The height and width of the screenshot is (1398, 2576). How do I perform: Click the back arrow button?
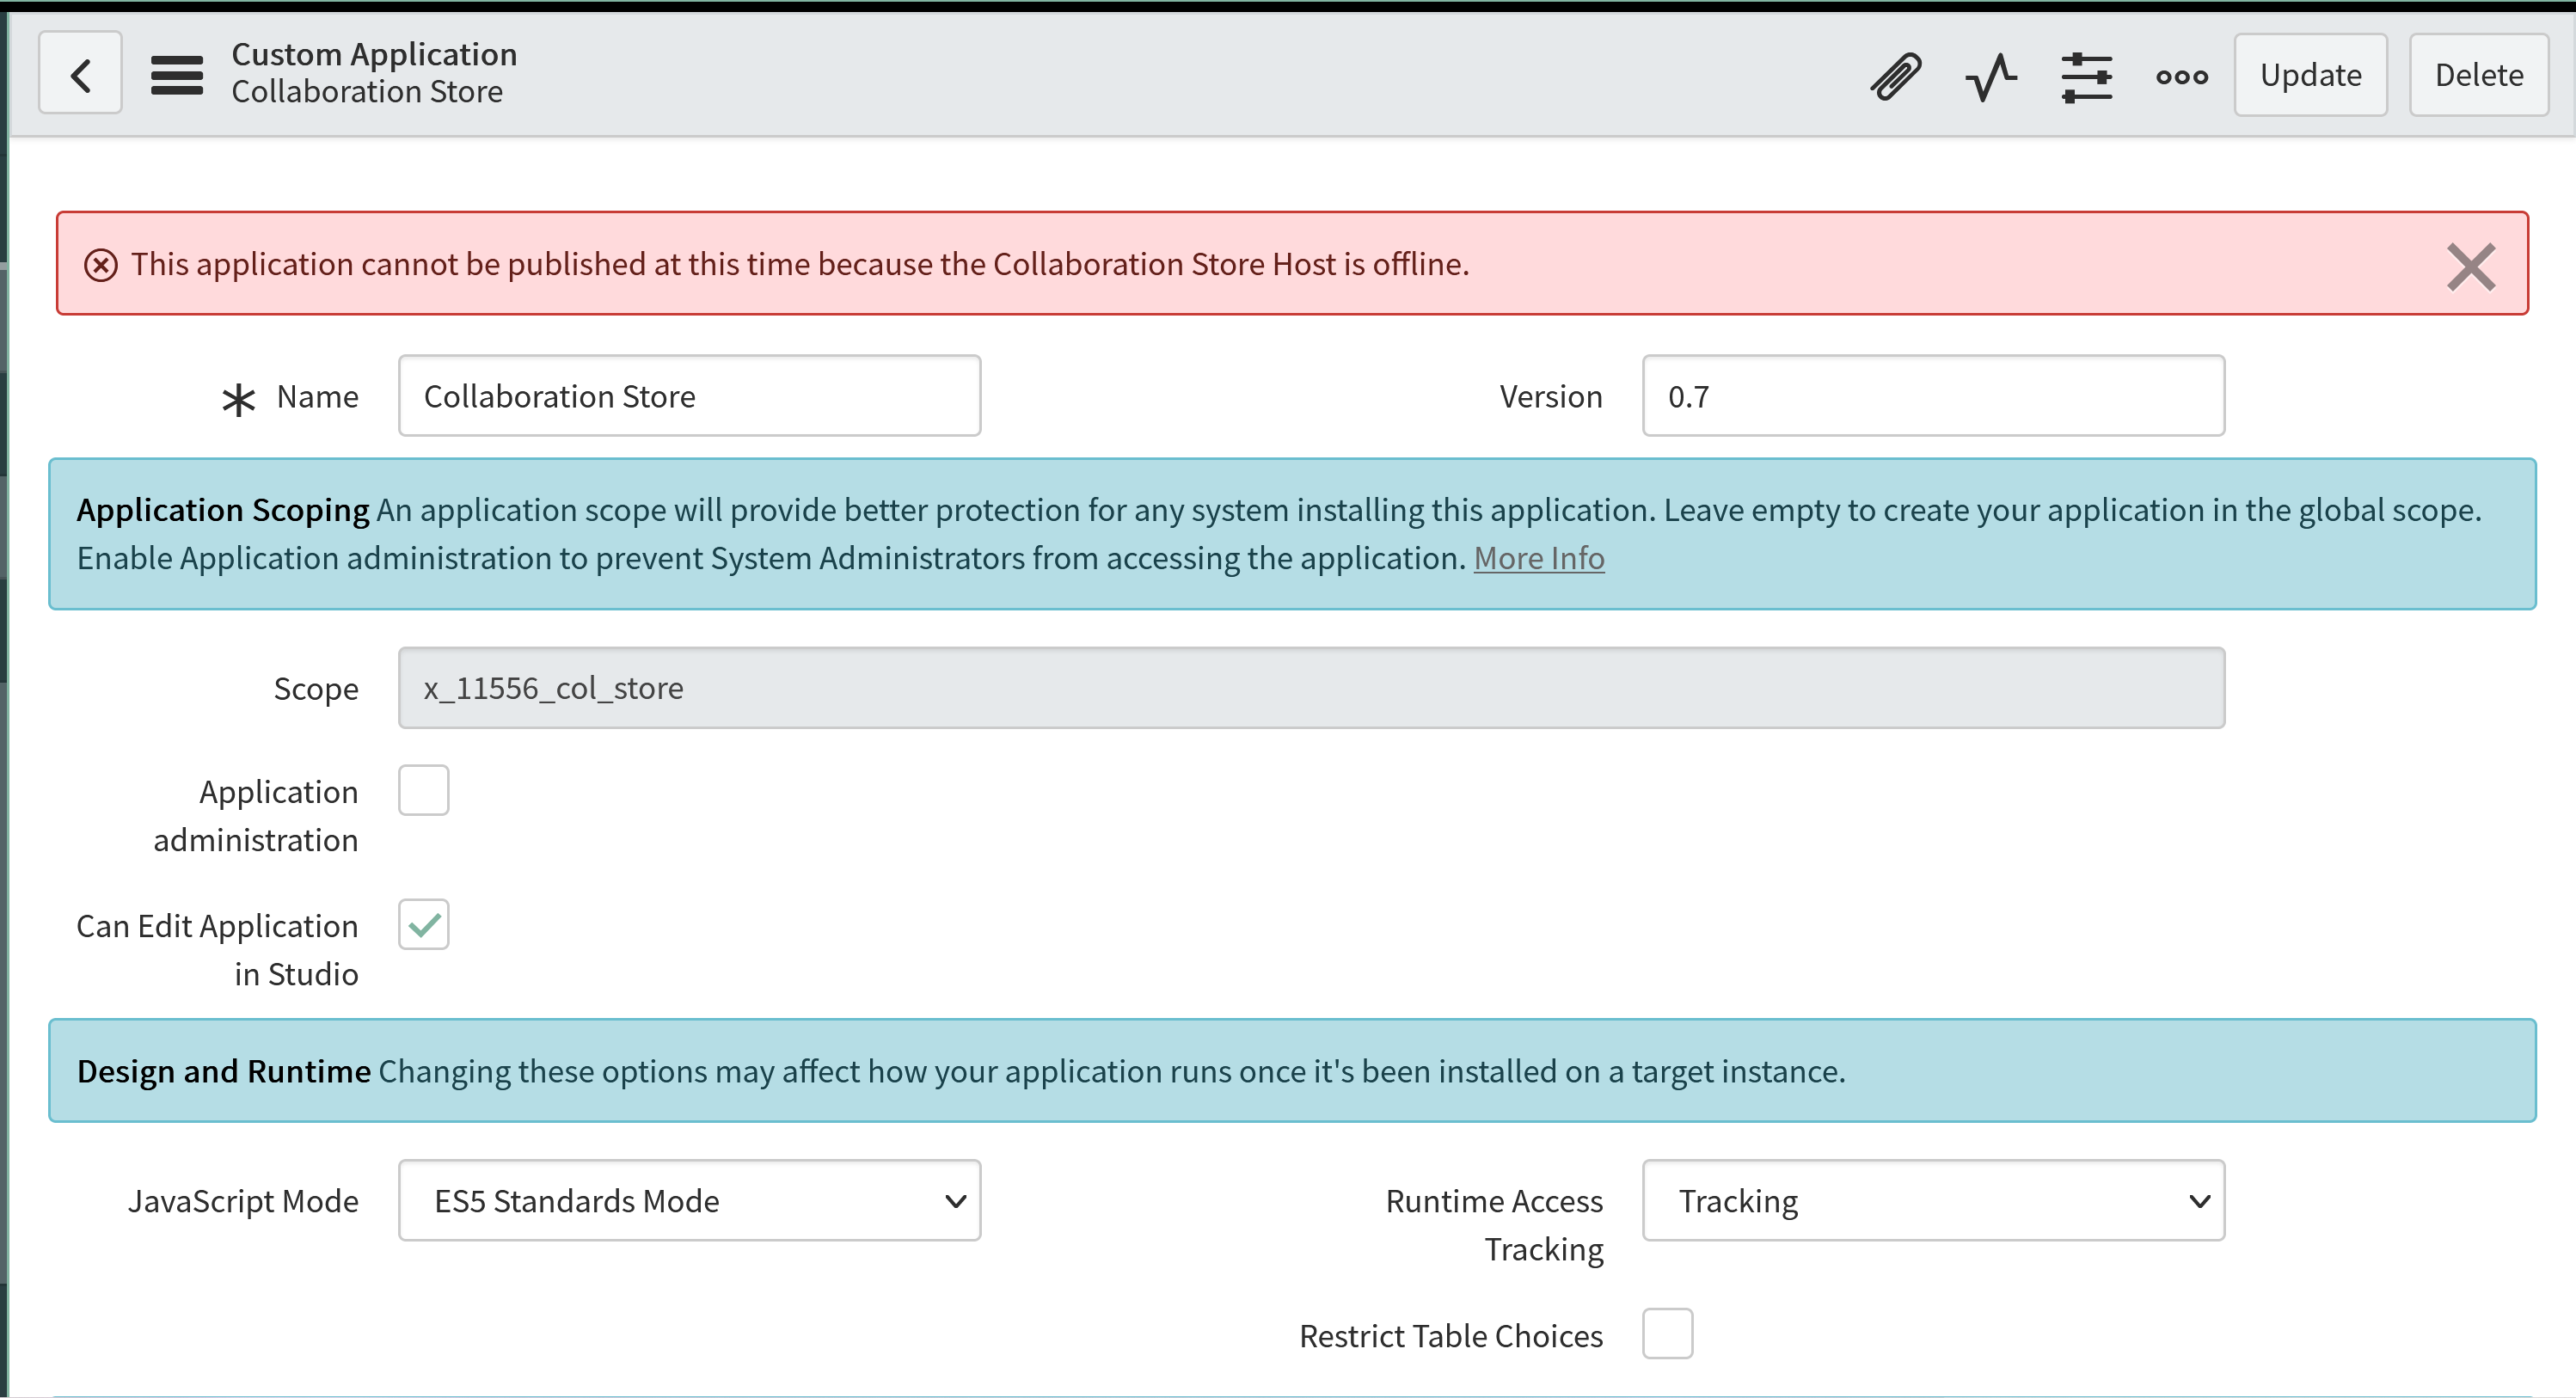(80, 74)
